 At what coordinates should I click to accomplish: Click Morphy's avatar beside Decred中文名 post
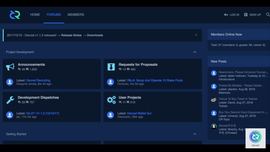pos(214,126)
